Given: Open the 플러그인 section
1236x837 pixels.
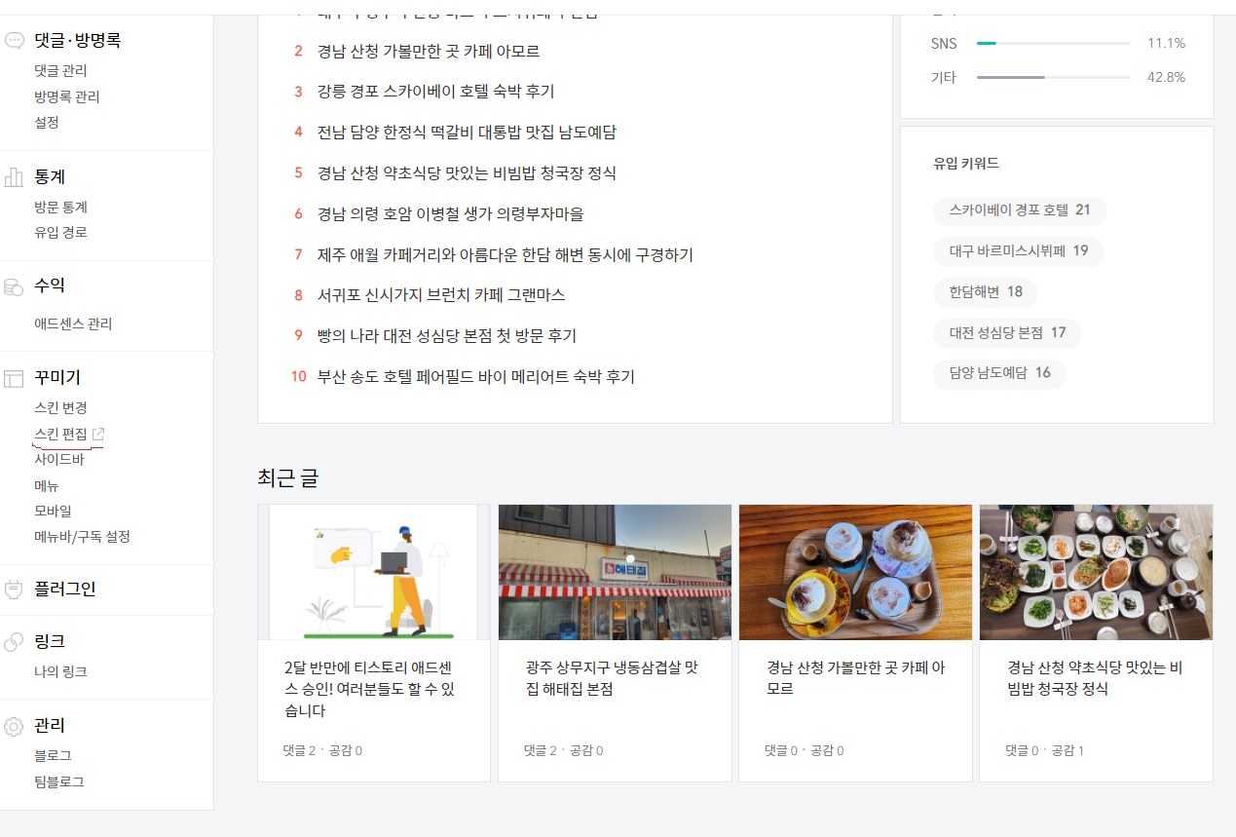Looking at the screenshot, I should pos(65,590).
